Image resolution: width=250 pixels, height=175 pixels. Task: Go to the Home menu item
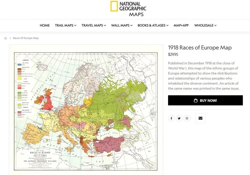(x=45, y=25)
